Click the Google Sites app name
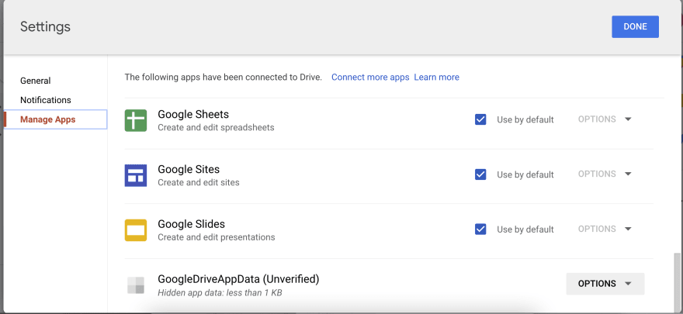Image resolution: width=683 pixels, height=314 pixels. tap(189, 169)
